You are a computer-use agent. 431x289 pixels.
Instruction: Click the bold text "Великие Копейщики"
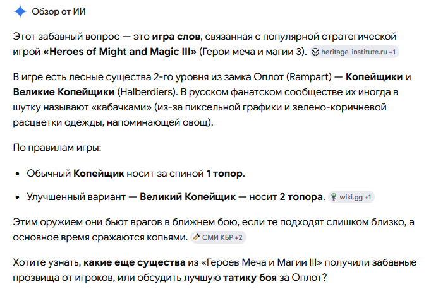tap(64, 92)
